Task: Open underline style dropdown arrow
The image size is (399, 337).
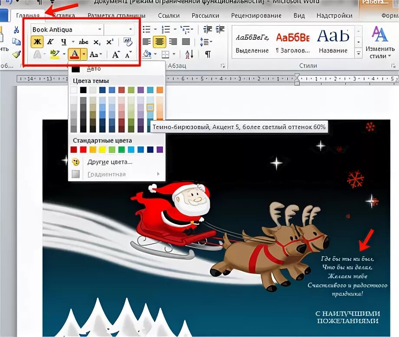Action: coord(73,42)
